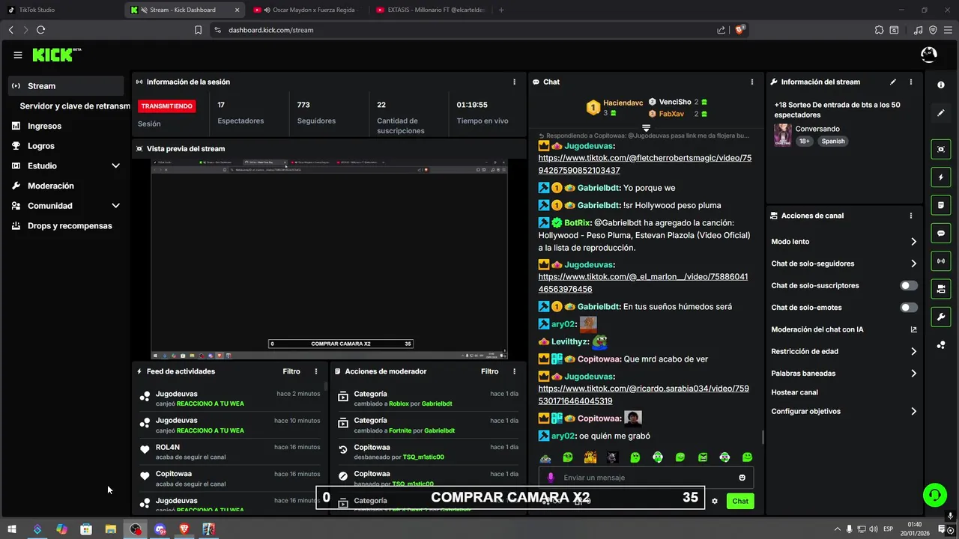Image resolution: width=959 pixels, height=539 pixels.
Task: Open the ricardo.sarabia034 TikTok link
Action: click(644, 395)
